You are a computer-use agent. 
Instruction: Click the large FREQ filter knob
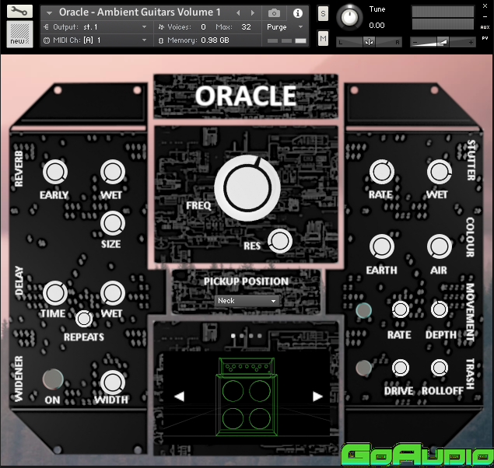pos(247,188)
